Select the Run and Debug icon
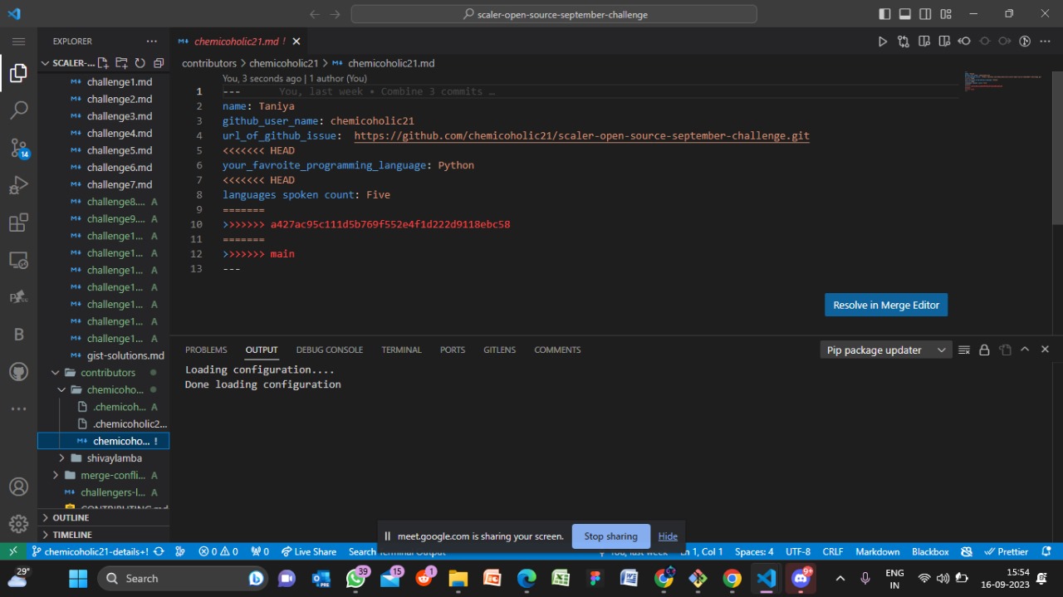This screenshot has width=1063, height=597. pyautogui.click(x=18, y=185)
